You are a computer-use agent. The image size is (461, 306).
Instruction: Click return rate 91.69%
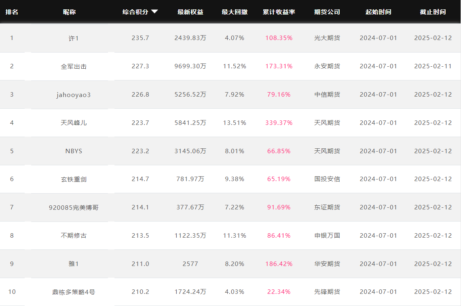pyautogui.click(x=279, y=207)
